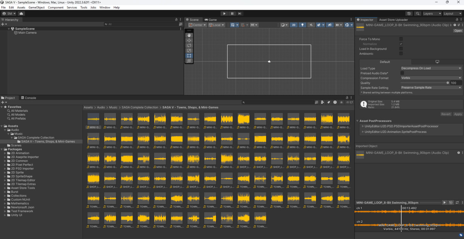Click the Open button in Inspector
The width and height of the screenshot is (464, 239).
click(x=458, y=31)
